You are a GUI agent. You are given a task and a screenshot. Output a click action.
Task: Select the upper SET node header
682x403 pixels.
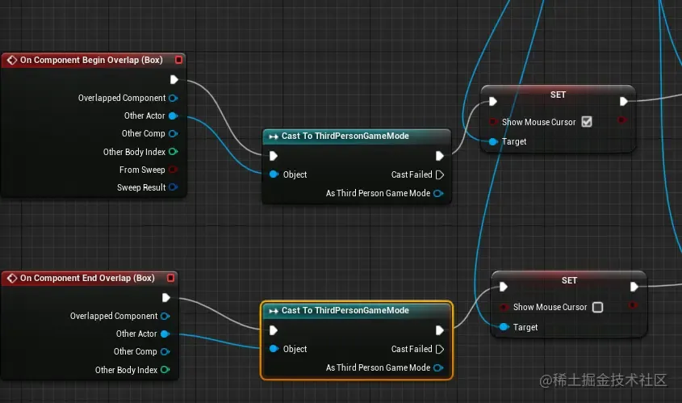558,94
